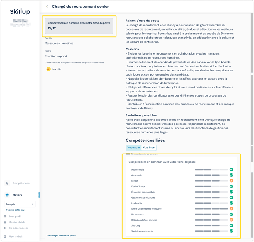This screenshot has height=242, width=254.
Task: Click Jean Lin's avatar icon
Action: coord(48,69)
